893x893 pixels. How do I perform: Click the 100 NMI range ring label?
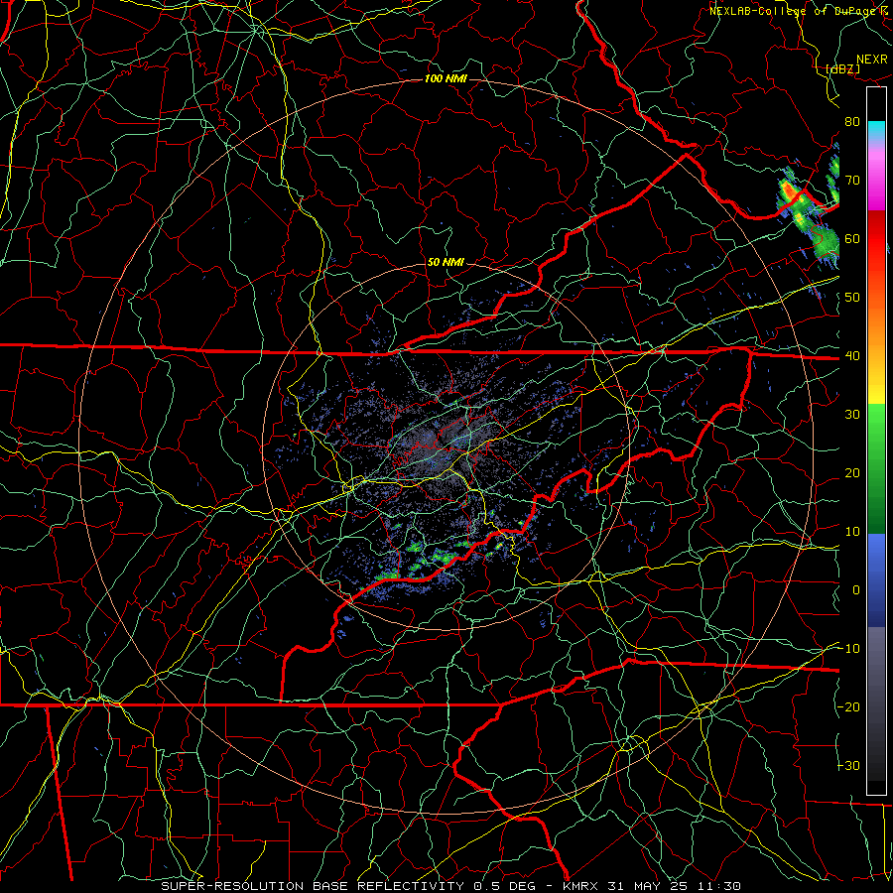pos(446,78)
